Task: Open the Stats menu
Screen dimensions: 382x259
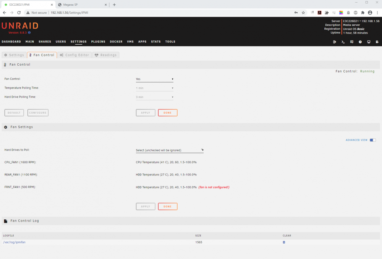Action: (156, 42)
